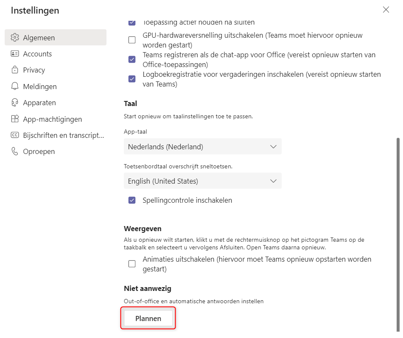
Task: Click the headset icon for Apparaten
Action: click(15, 103)
